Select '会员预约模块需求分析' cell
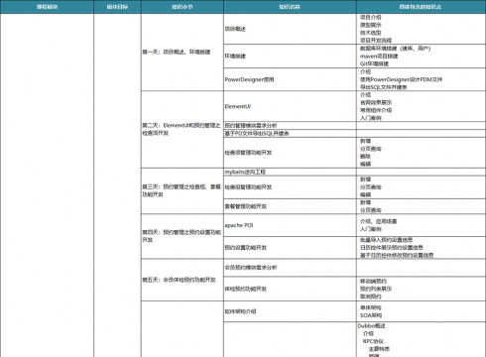Image resolution: width=486 pixels, height=357 pixels. pos(290,268)
